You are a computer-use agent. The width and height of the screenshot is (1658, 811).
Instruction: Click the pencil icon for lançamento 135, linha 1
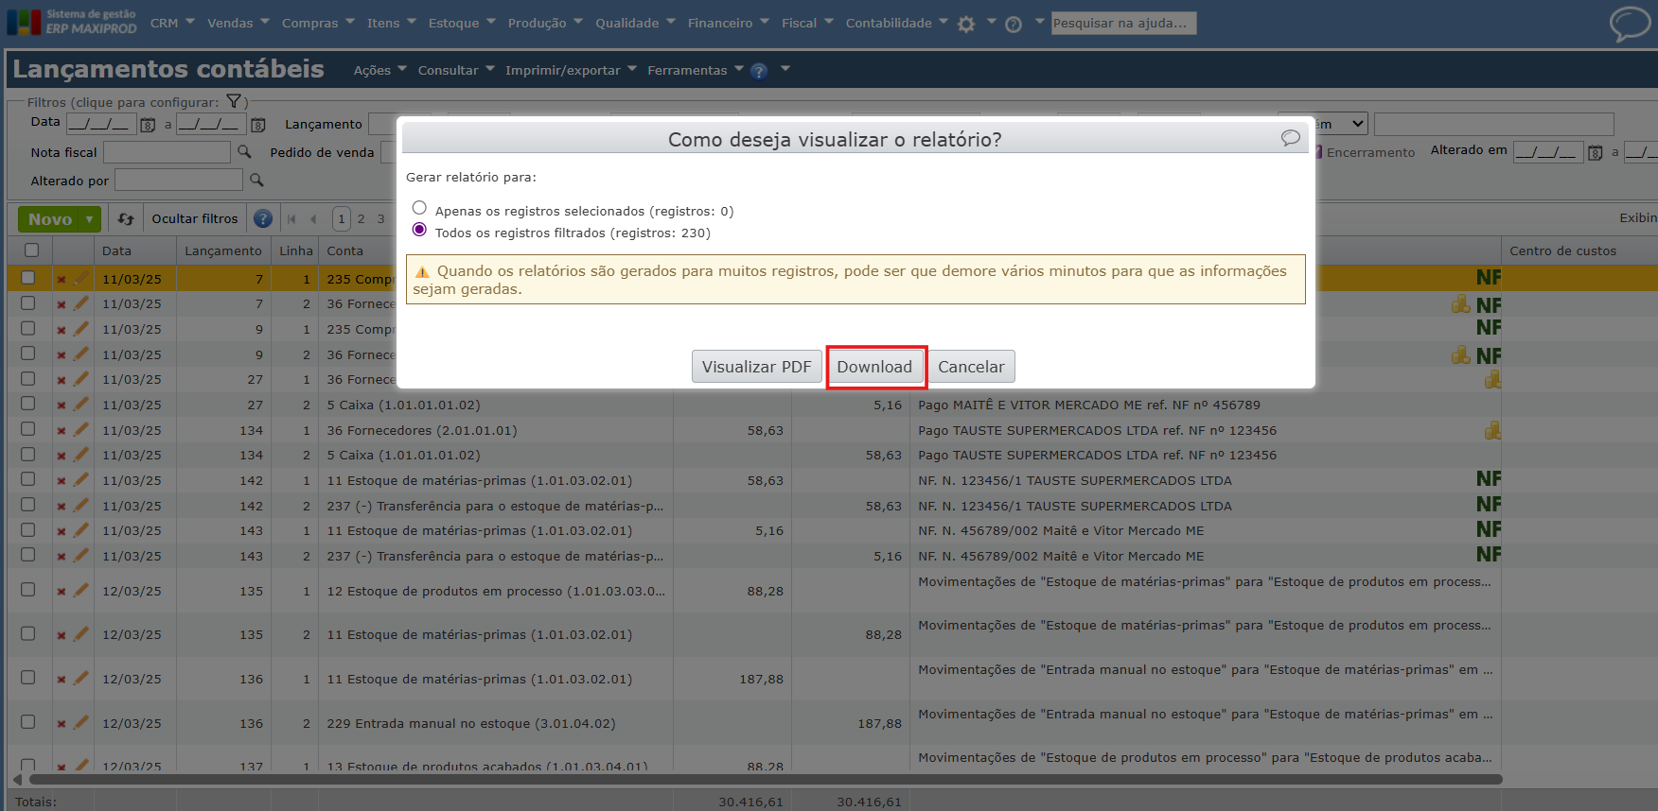pyautogui.click(x=81, y=591)
